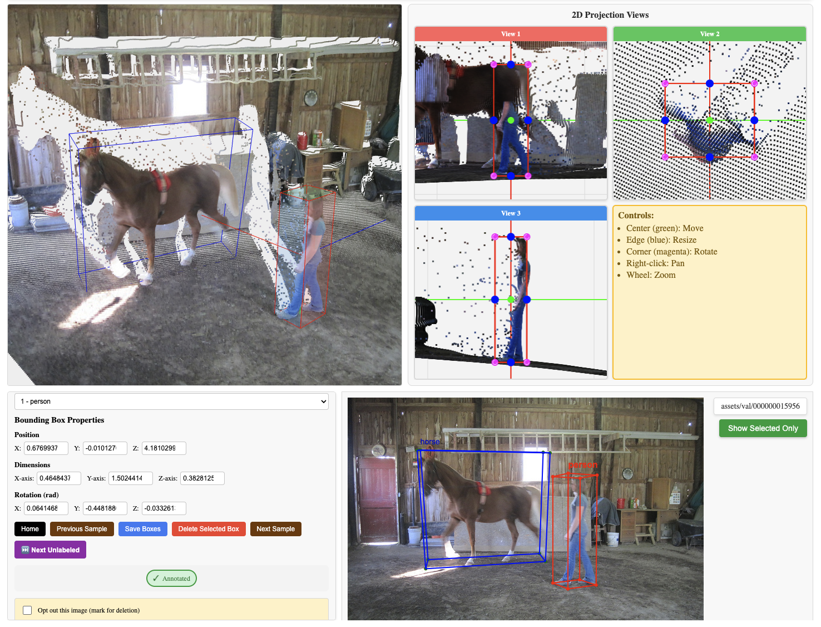The image size is (821, 627).
Task: Select View 2's left edge blue resize handle
Action: [665, 120]
